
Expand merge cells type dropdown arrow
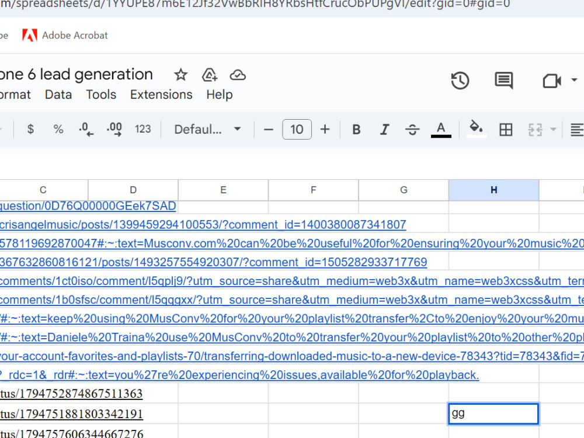point(554,129)
